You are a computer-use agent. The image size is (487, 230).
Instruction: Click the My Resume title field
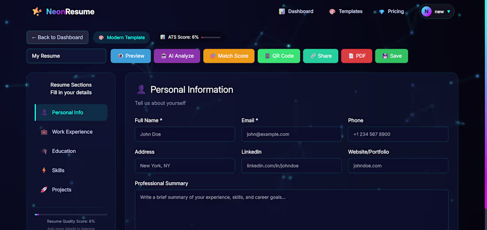click(x=66, y=56)
